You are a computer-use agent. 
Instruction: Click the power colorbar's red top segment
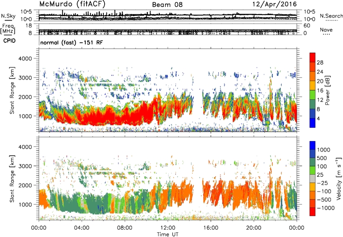(313, 57)
